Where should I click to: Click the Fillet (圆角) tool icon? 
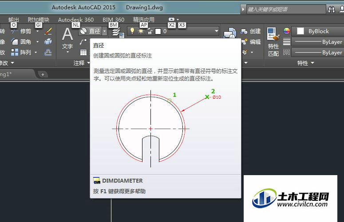(x=15, y=42)
